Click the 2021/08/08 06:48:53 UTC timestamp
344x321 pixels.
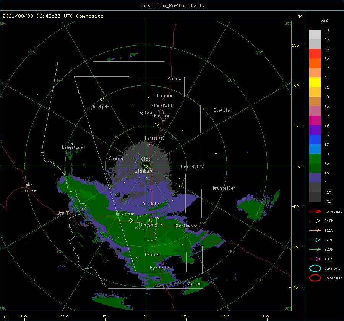pyautogui.click(x=39, y=16)
